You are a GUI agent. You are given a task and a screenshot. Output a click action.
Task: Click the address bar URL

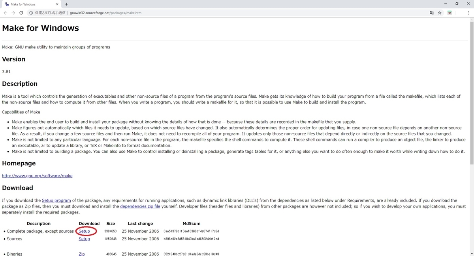(105, 13)
